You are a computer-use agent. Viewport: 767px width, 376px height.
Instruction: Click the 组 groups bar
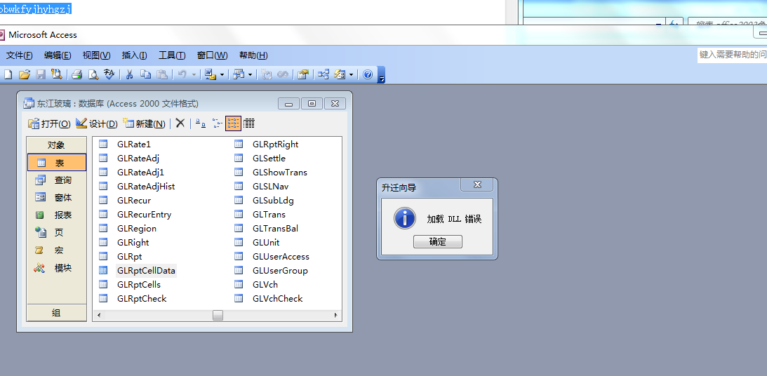tap(57, 313)
